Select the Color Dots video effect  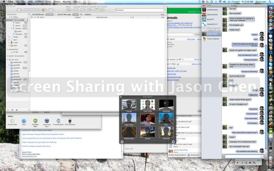click(x=148, y=106)
